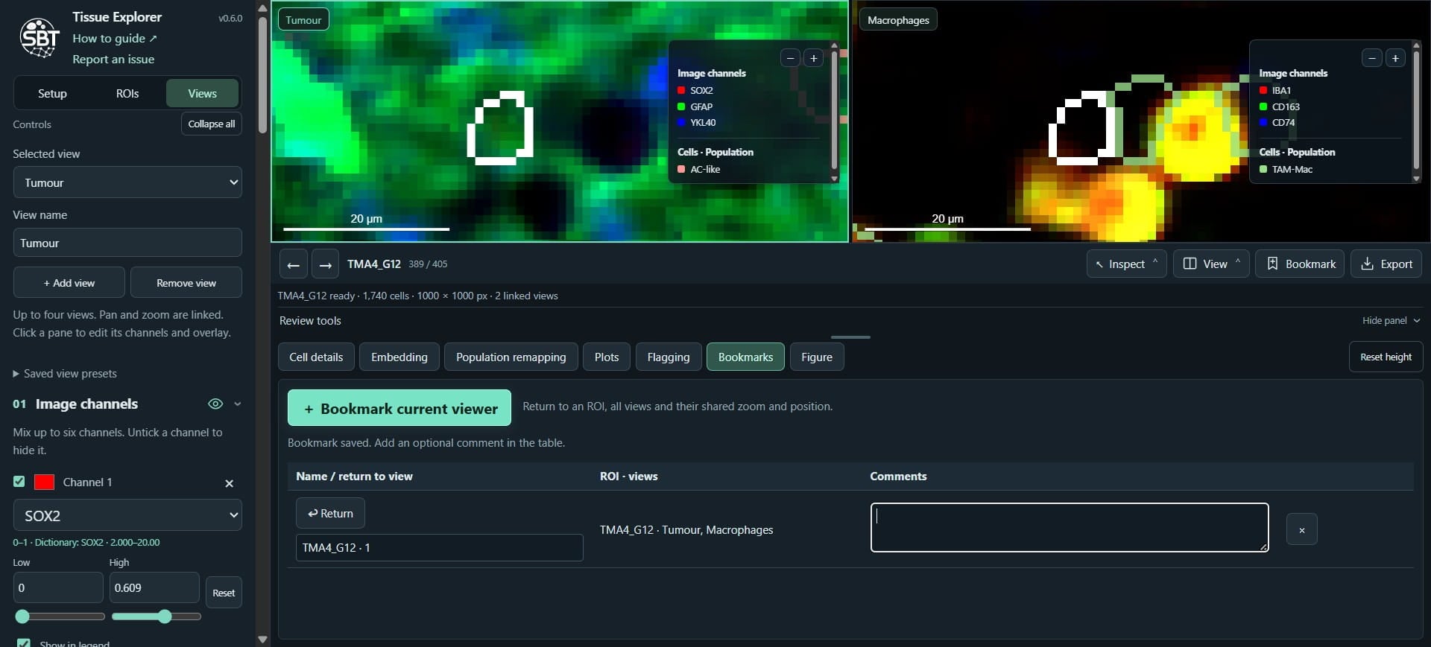This screenshot has height=647, width=1431.
Task: Open the How to guide link
Action: pos(115,39)
